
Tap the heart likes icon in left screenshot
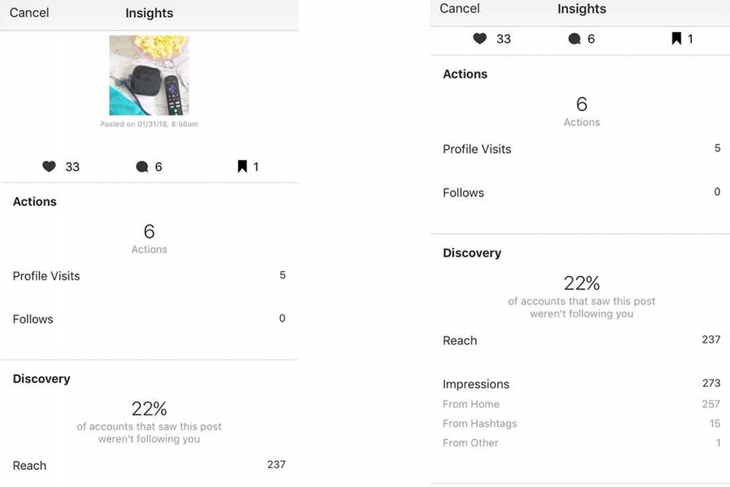(x=50, y=166)
